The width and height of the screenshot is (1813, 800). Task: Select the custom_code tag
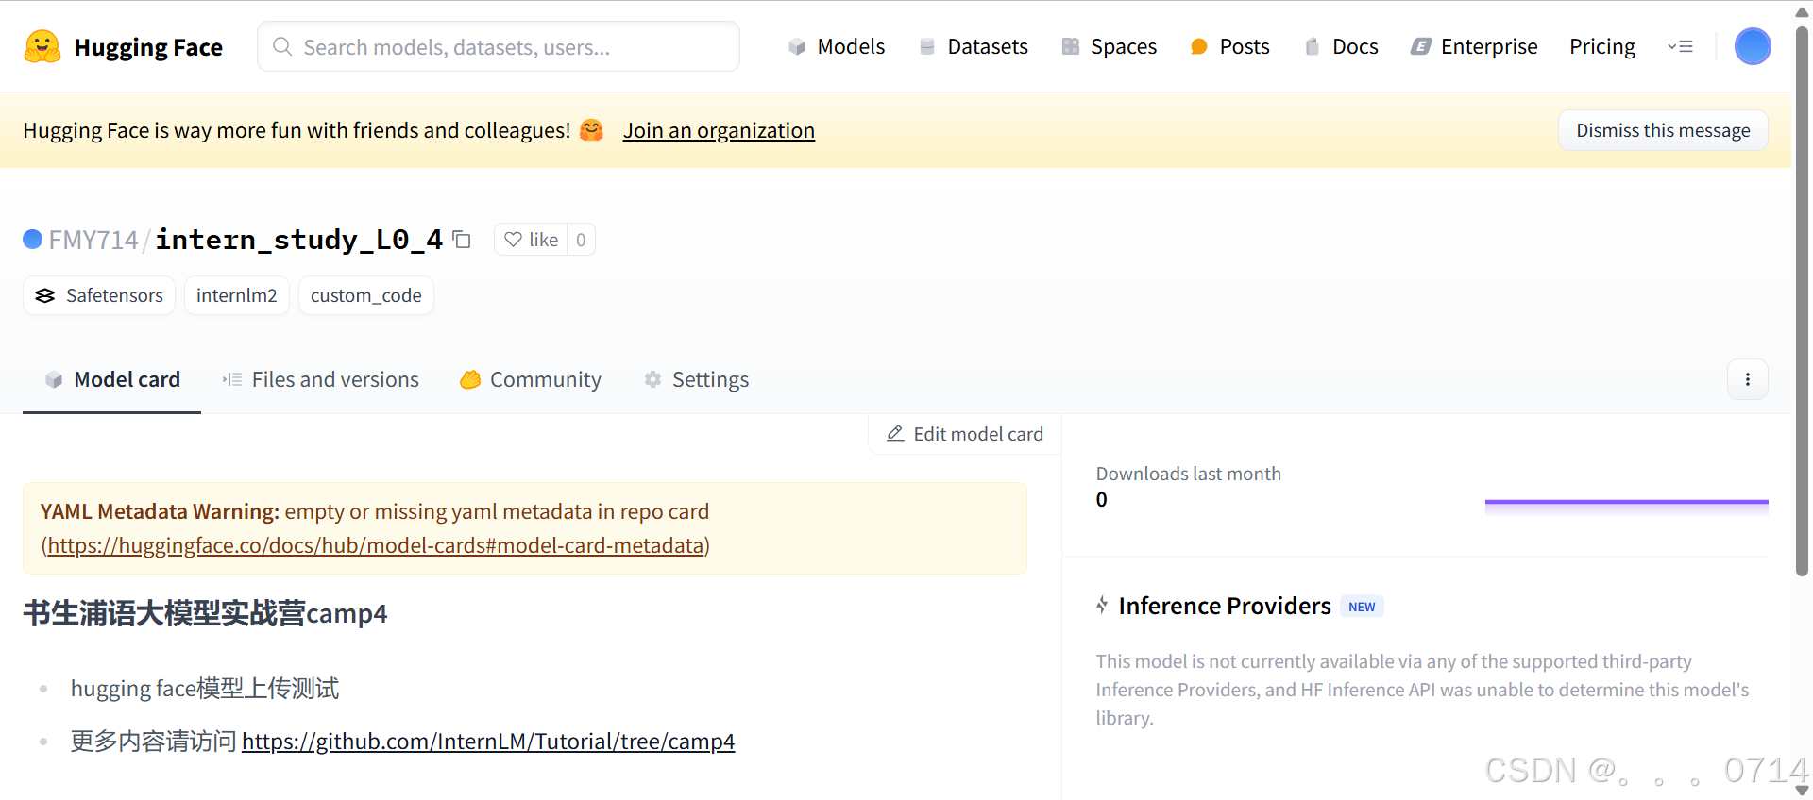366,295
